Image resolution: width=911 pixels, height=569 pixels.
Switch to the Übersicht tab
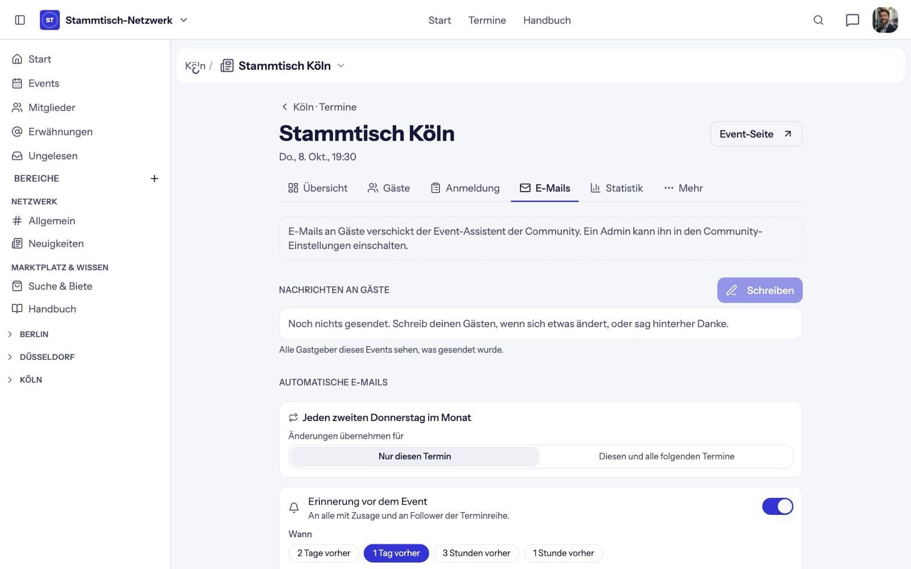(318, 188)
